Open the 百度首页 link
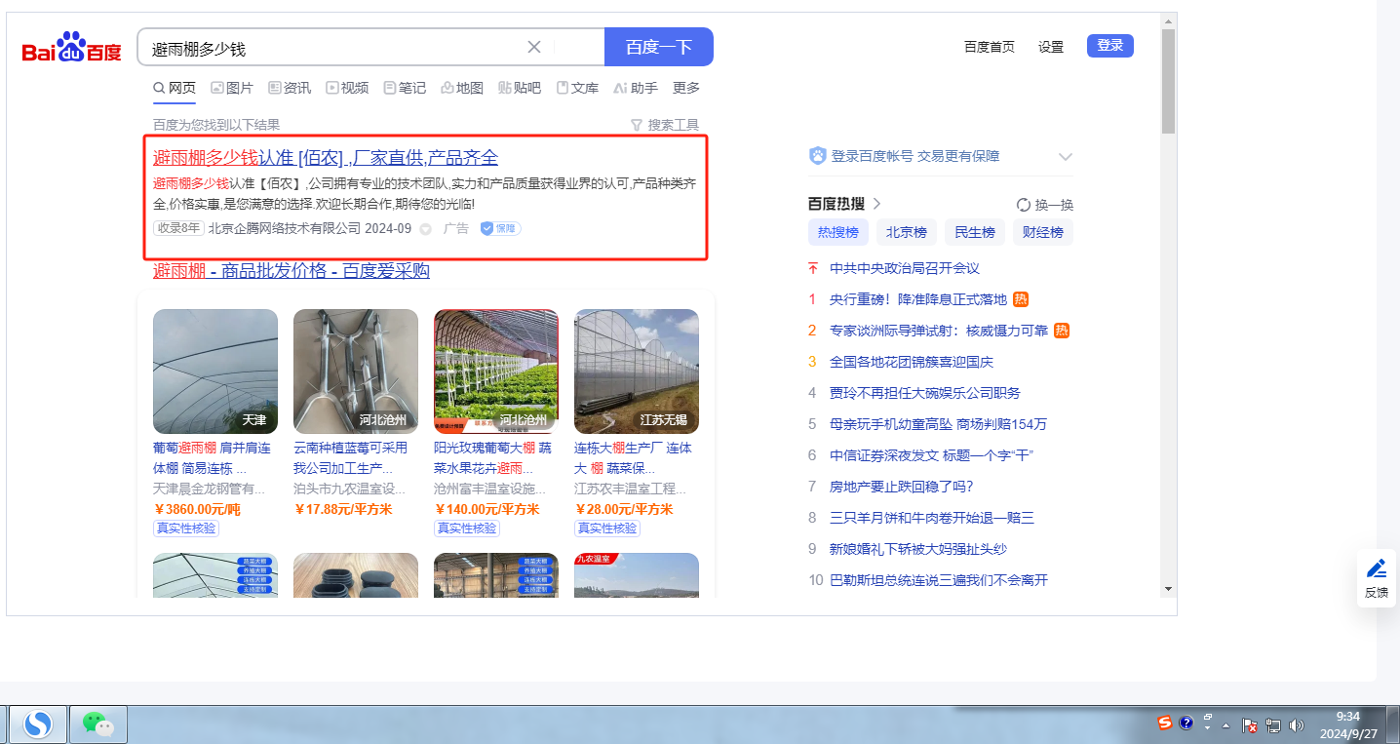The width and height of the screenshot is (1400, 744). click(990, 47)
